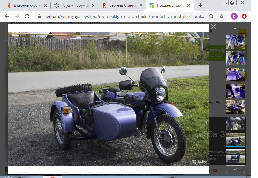Select the 'Продается мото' tab
The height and width of the screenshot is (178, 258).
click(x=168, y=5)
